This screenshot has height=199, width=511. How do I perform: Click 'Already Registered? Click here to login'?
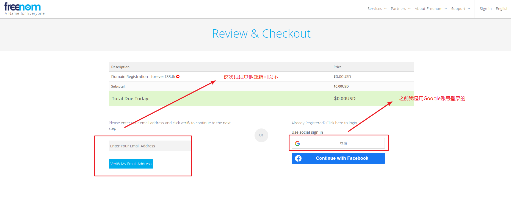[x=324, y=123]
